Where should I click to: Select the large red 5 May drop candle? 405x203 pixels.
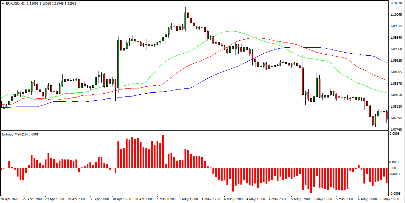pos(303,81)
